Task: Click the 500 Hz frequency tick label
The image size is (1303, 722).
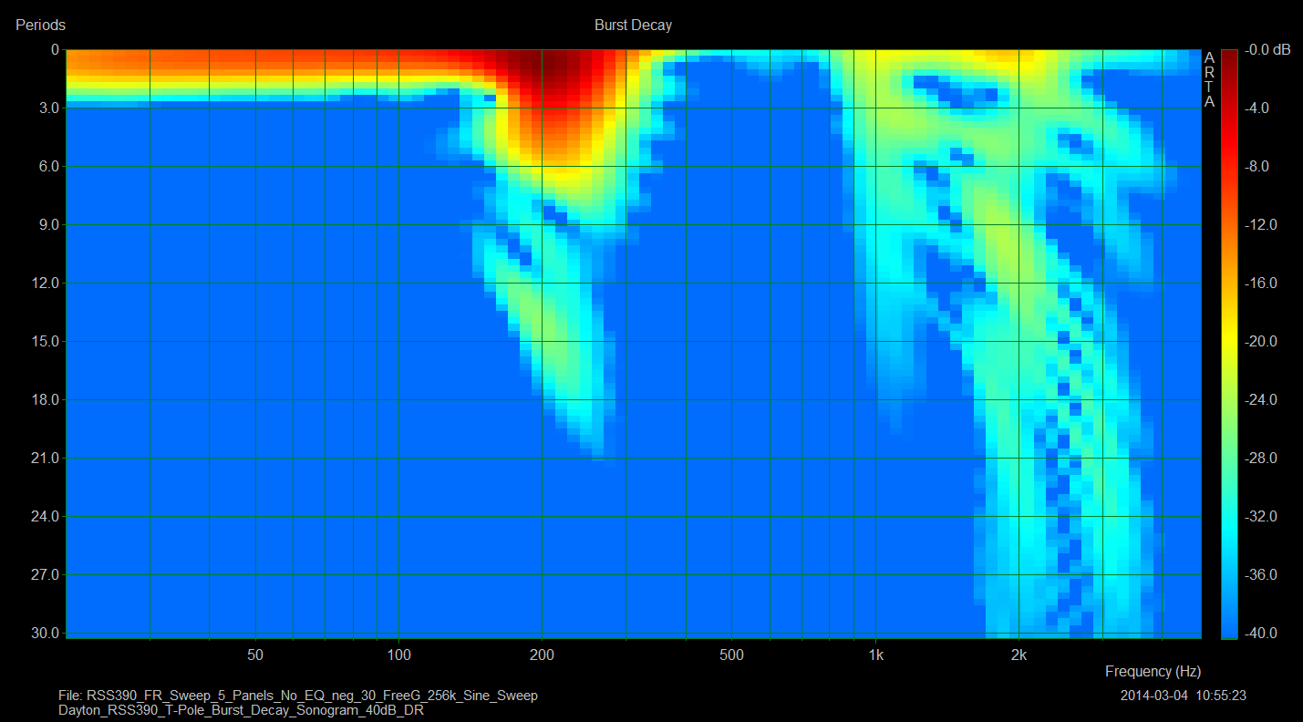Action: [731, 655]
